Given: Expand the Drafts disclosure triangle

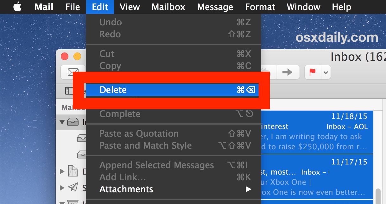Looking at the screenshot, I should coord(62,171).
